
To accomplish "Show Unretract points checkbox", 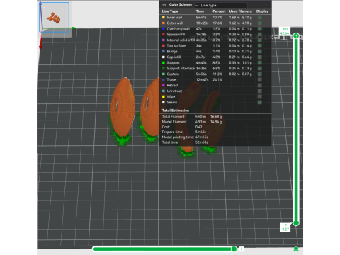I will [x=260, y=91].
